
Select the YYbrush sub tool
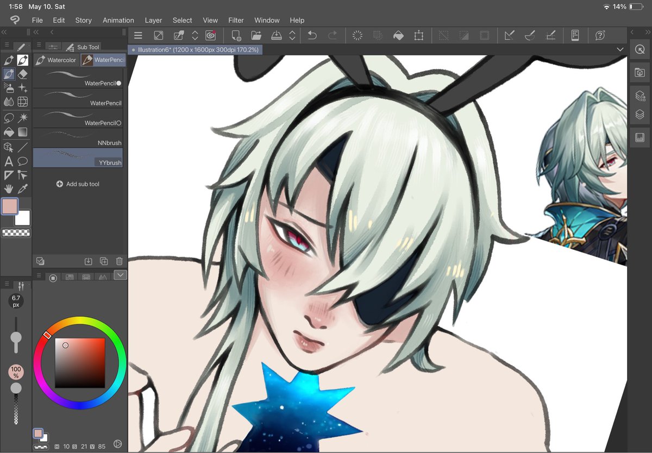[x=78, y=158]
